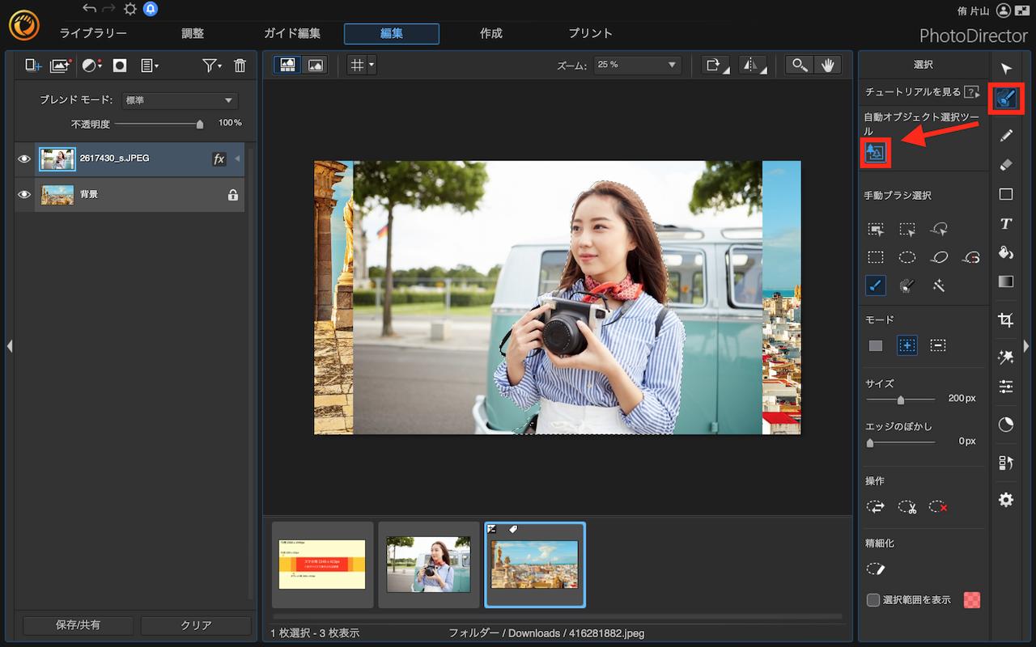Click the invert selection icon
Viewport: 1036px width, 647px height.
point(876,507)
